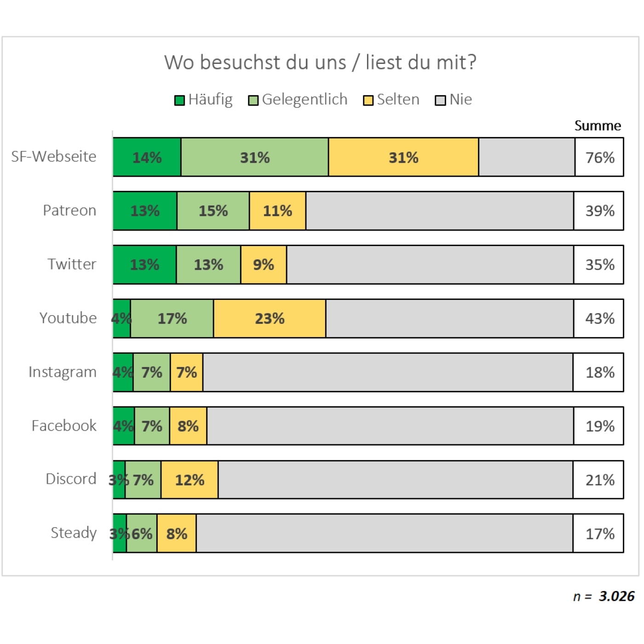
Task: Select the Patreon axis label
Action: [x=69, y=210]
